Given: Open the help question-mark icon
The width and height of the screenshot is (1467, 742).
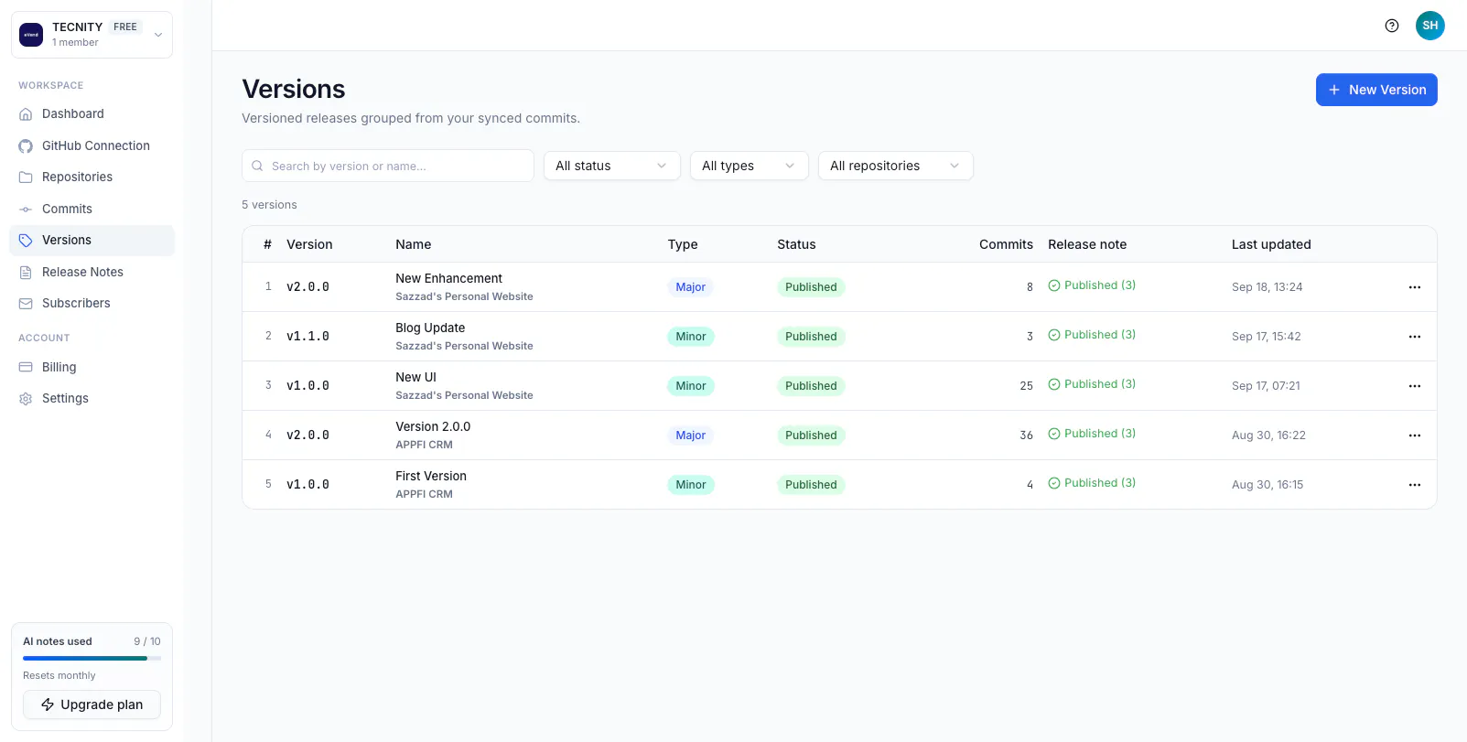Looking at the screenshot, I should click(x=1392, y=26).
